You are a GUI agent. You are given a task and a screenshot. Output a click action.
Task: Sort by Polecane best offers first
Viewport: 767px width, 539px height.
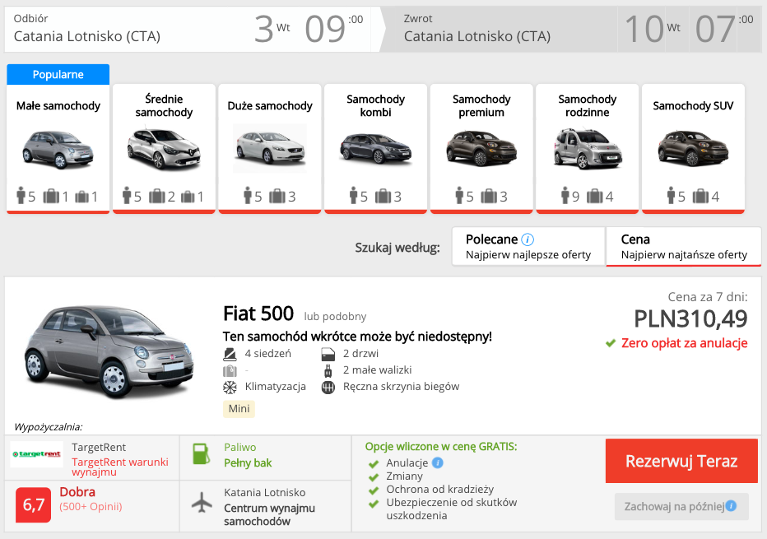tap(528, 247)
